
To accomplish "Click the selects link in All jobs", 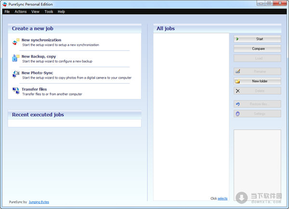I will coord(223,198).
